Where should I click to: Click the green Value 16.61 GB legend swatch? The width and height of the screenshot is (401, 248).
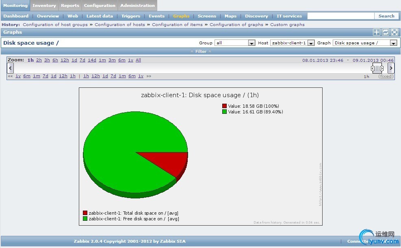225,111
